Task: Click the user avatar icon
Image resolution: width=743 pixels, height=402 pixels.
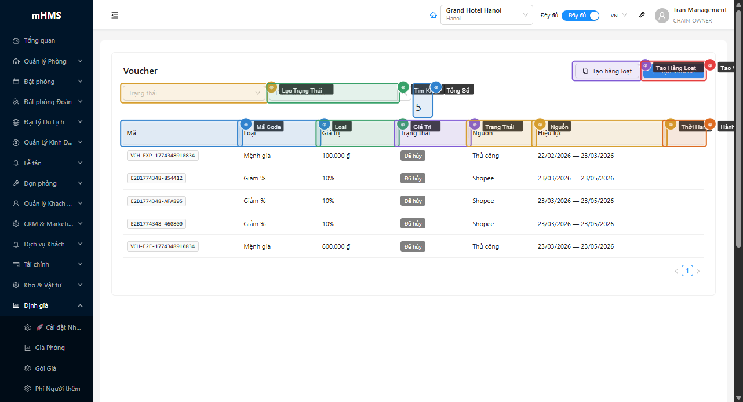Action: point(662,16)
